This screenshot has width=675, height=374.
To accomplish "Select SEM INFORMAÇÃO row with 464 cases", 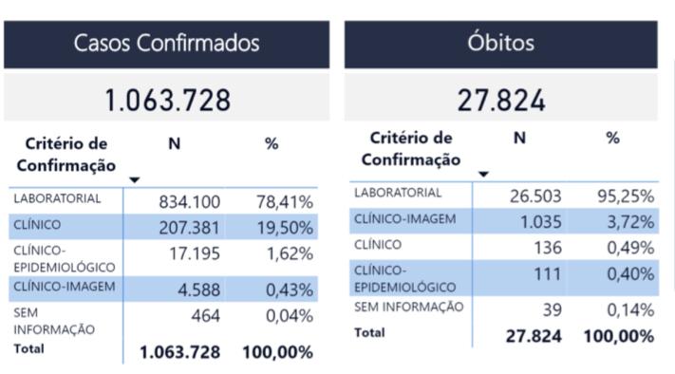I will (163, 321).
